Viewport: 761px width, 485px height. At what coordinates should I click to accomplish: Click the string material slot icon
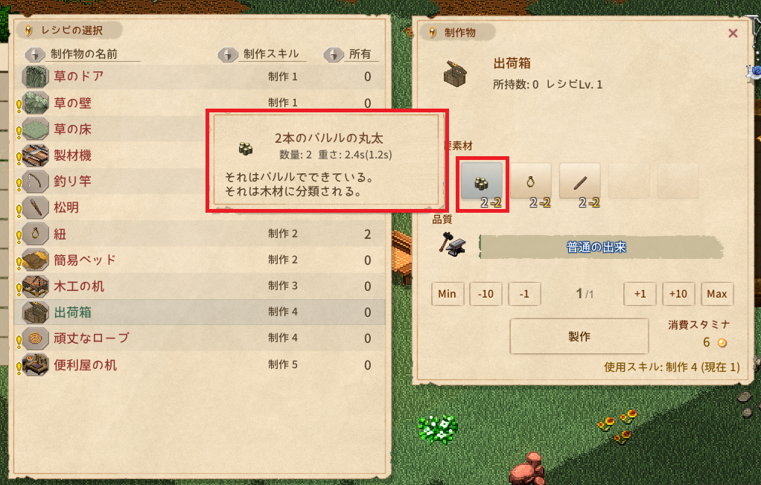530,182
